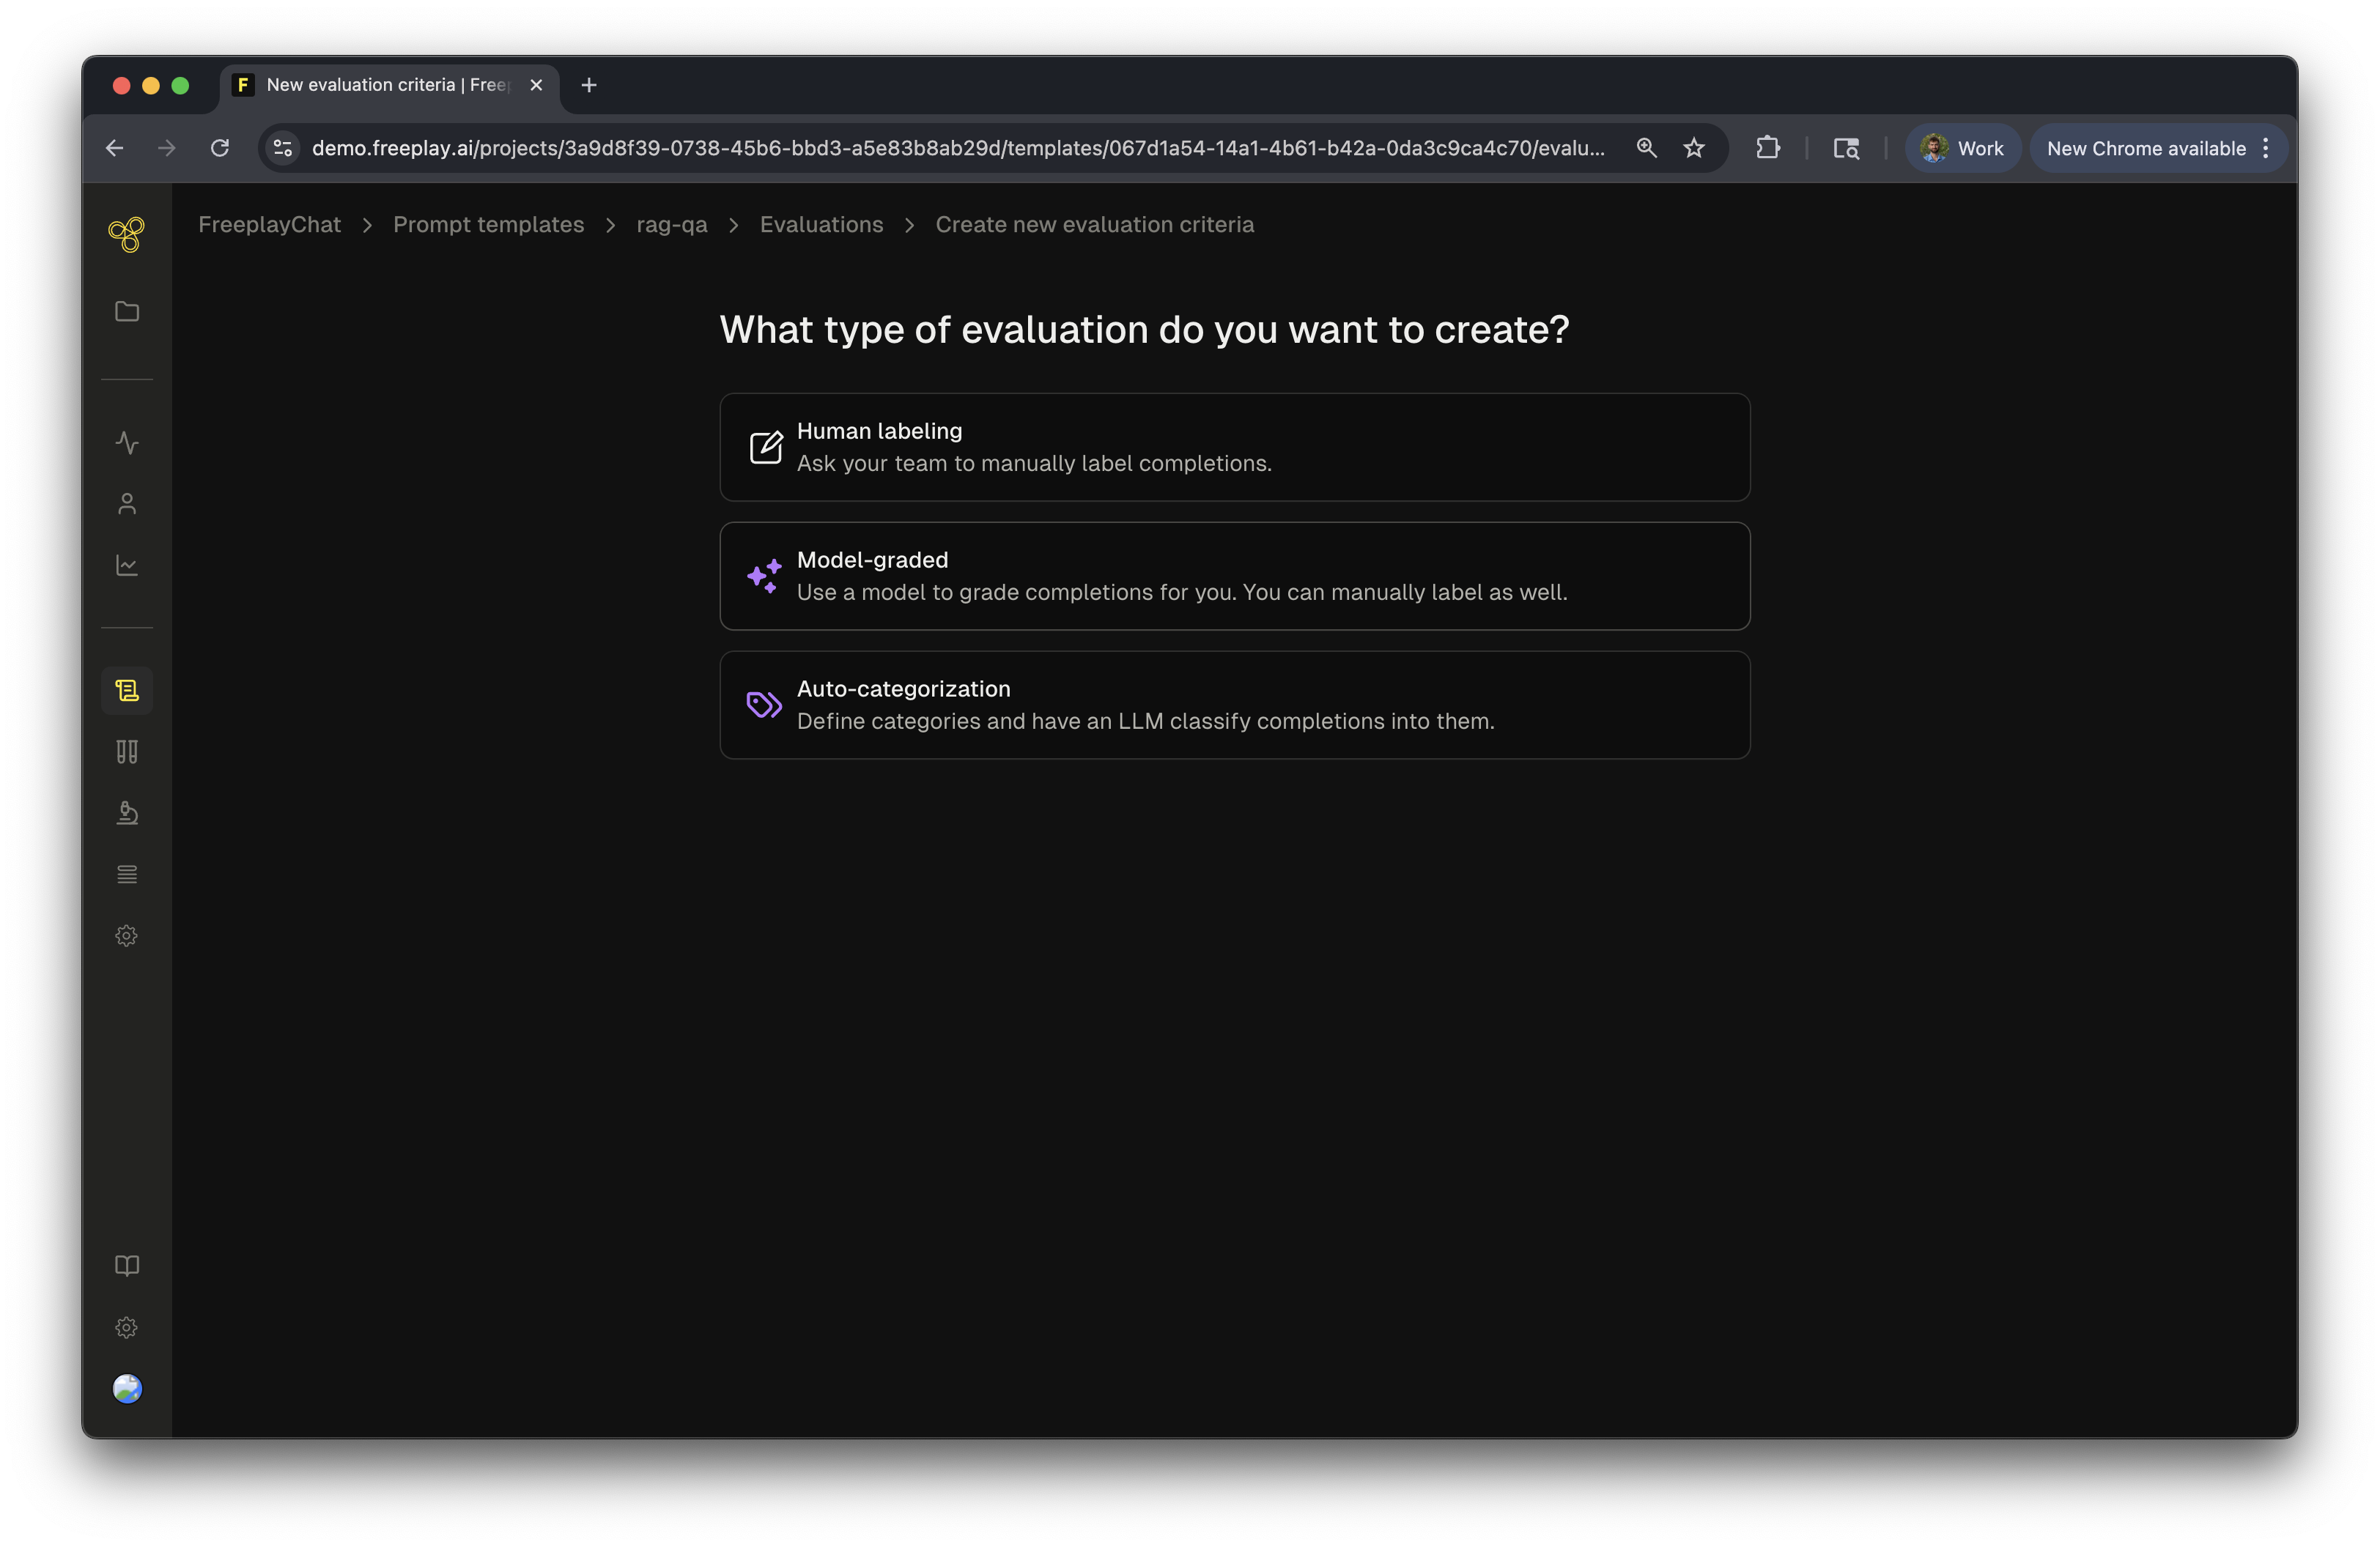Select the Human labeling evaluation option

[1234, 447]
